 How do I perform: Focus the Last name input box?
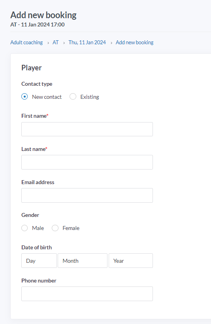(87, 162)
